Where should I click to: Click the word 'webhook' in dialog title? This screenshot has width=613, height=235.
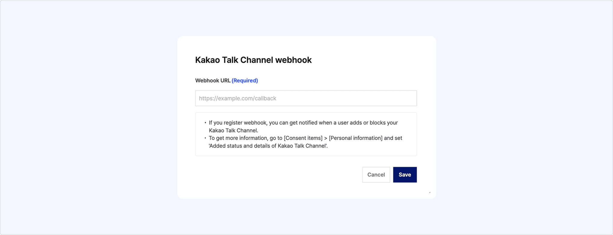click(293, 60)
